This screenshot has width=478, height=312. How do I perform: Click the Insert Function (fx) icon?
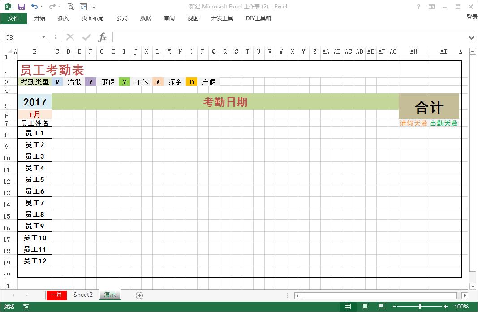(102, 37)
